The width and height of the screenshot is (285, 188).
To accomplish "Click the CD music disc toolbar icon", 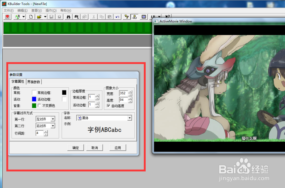I will pyautogui.click(x=17, y=17).
